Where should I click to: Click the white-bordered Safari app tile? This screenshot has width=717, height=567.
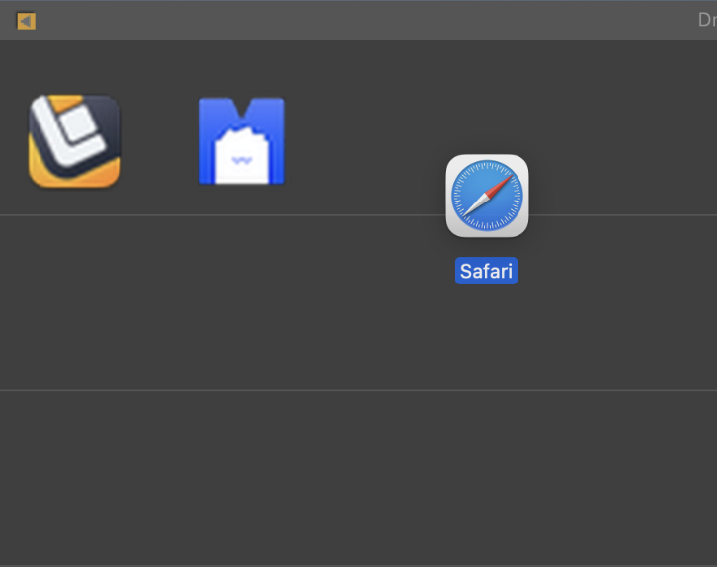(487, 196)
